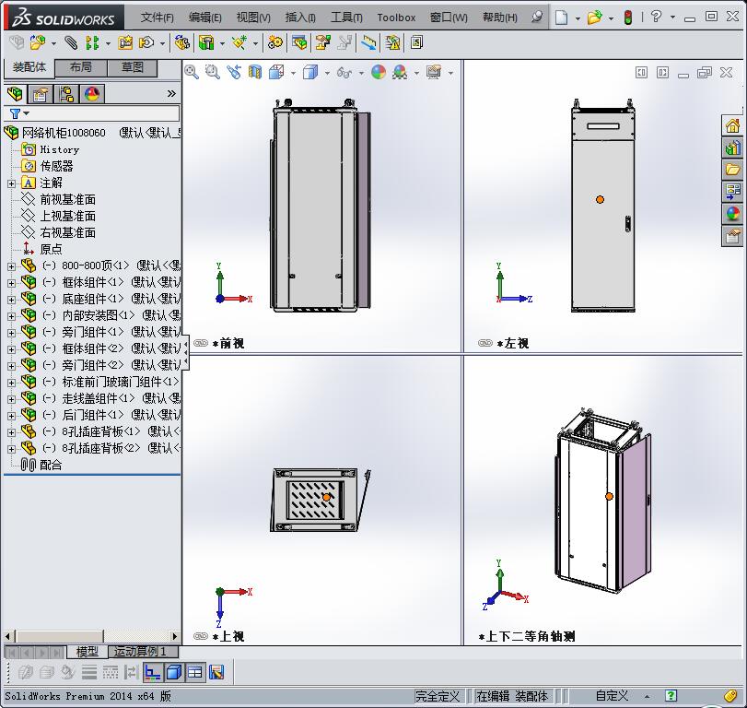Toggle the filter funnel in feature tree
The image size is (747, 708).
click(16, 113)
